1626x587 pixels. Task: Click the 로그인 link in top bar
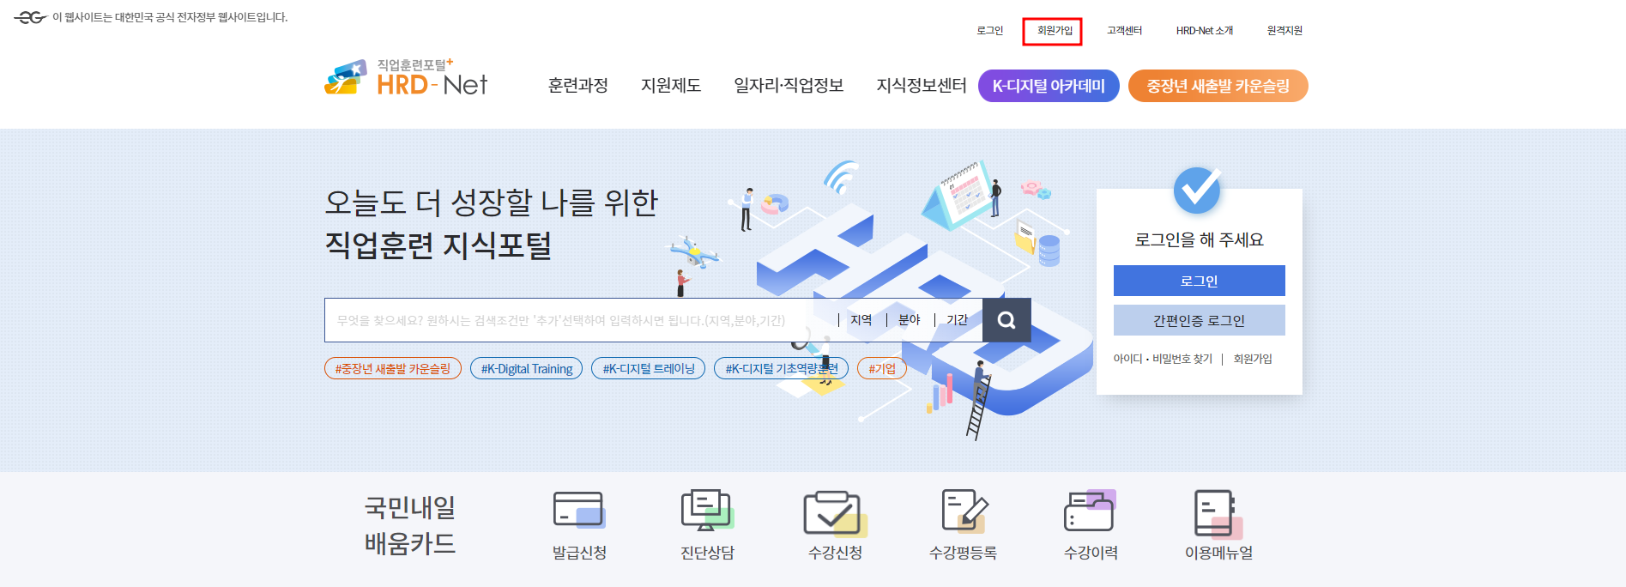click(x=989, y=31)
